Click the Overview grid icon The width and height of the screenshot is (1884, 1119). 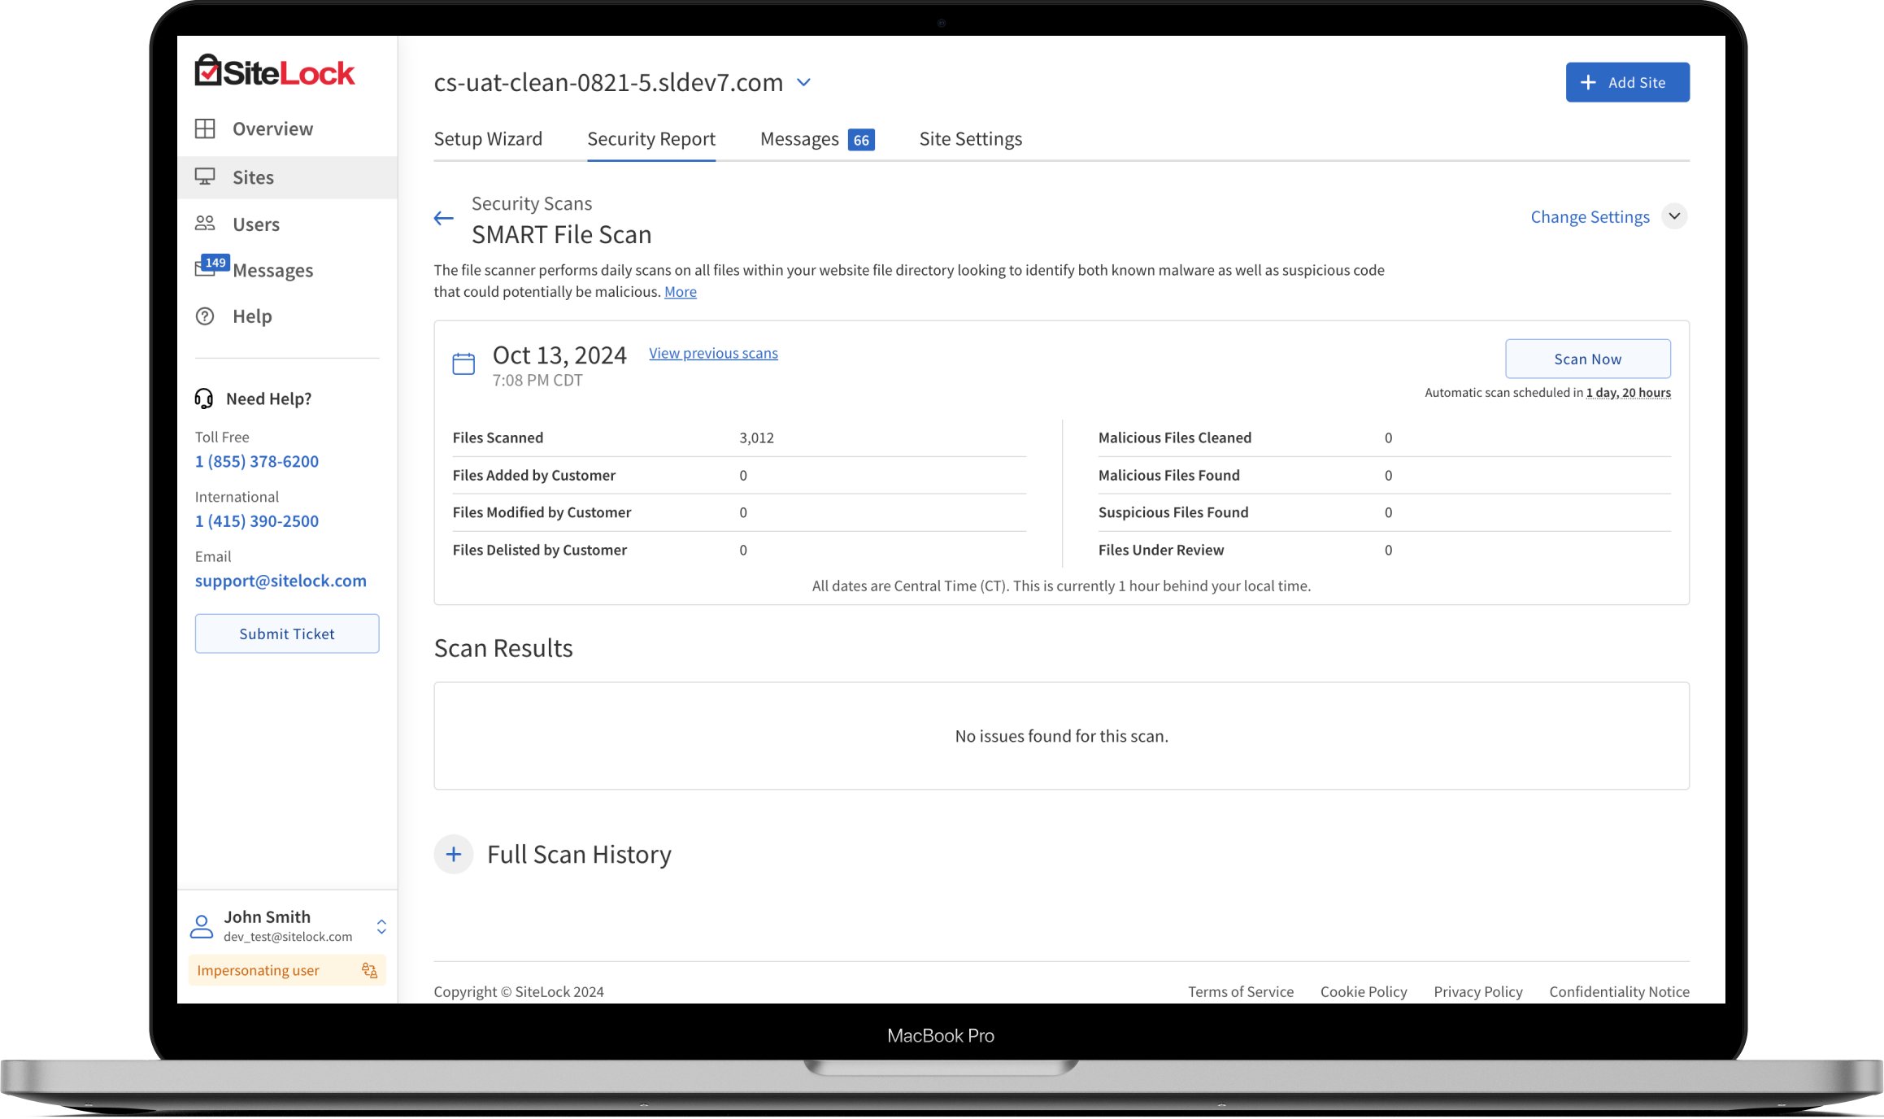pyautogui.click(x=205, y=128)
